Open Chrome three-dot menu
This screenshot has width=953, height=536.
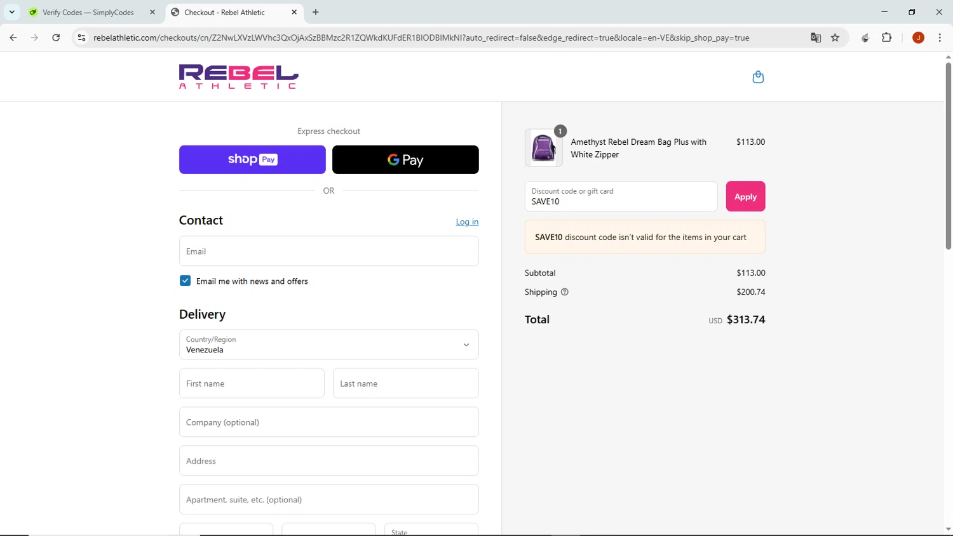940,37
